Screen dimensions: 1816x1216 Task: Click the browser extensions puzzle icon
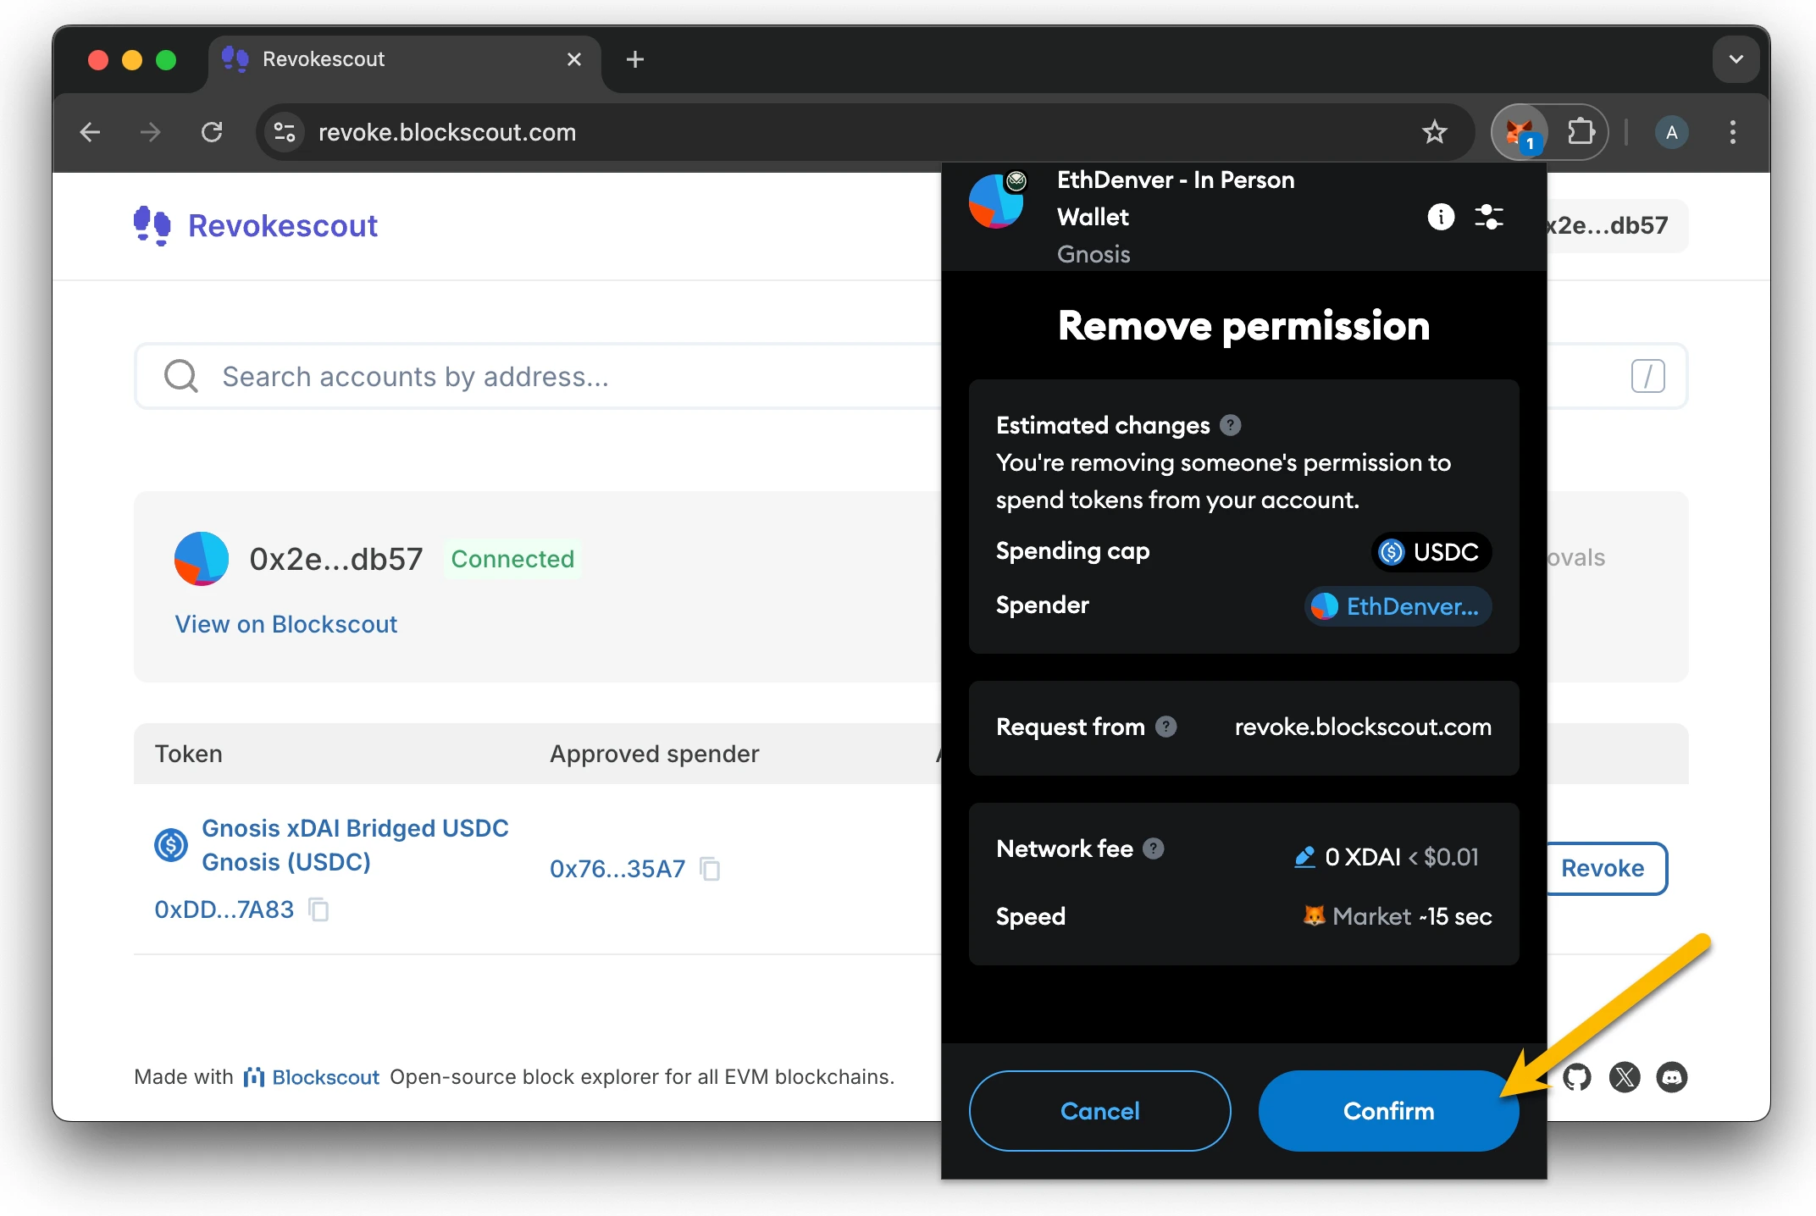[1581, 132]
